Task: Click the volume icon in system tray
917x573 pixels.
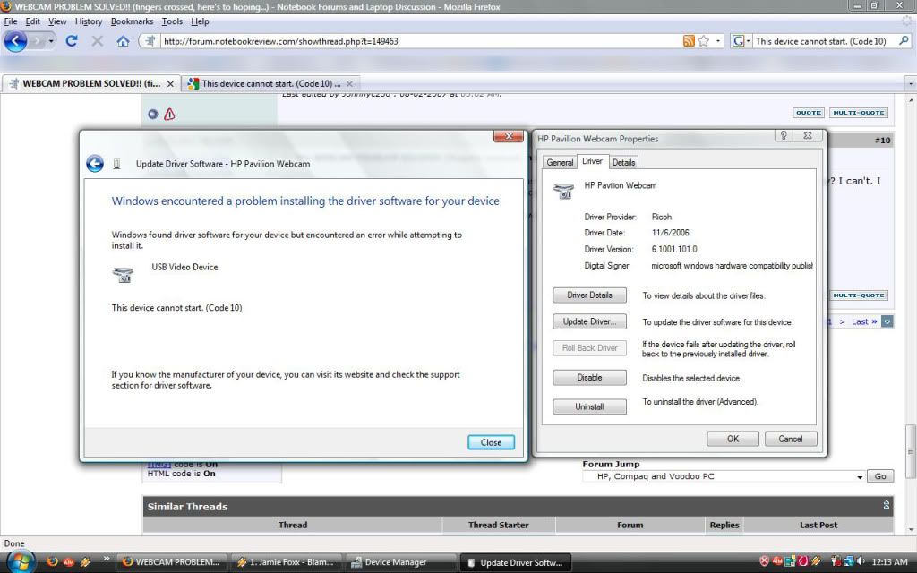Action: [x=861, y=562]
